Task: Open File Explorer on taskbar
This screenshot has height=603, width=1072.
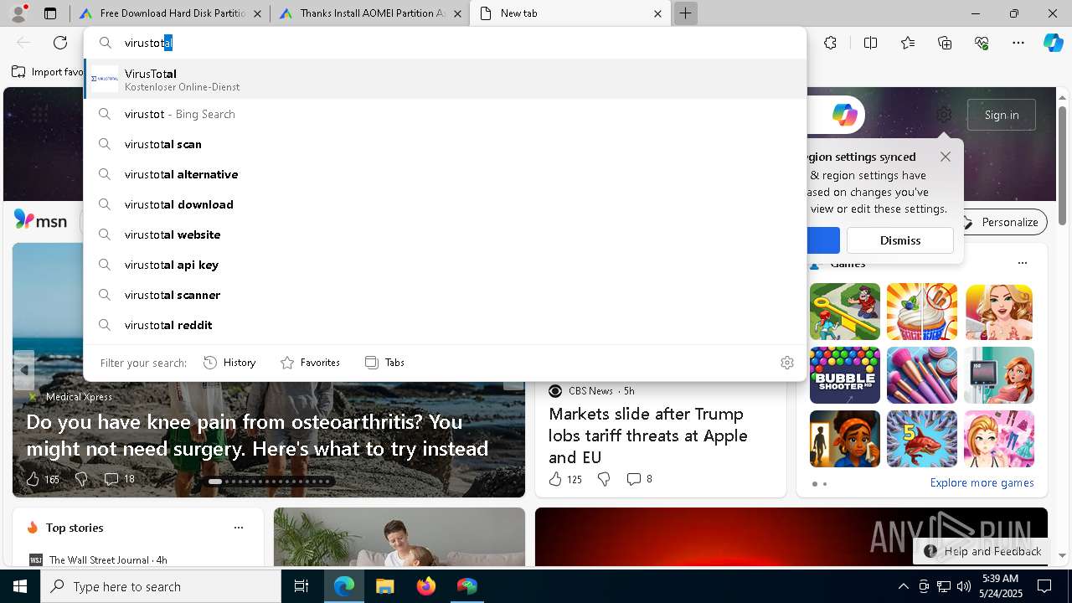Action: [384, 586]
